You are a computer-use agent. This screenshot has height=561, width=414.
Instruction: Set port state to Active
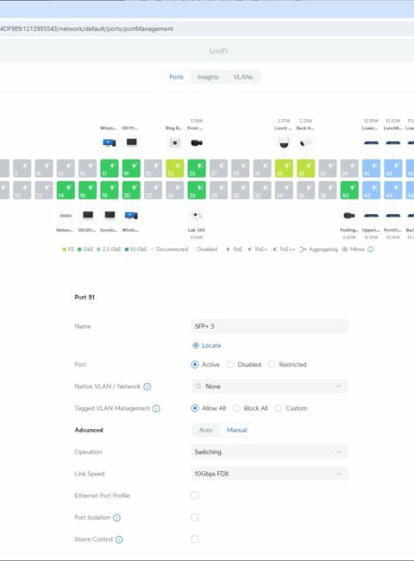[x=195, y=364]
